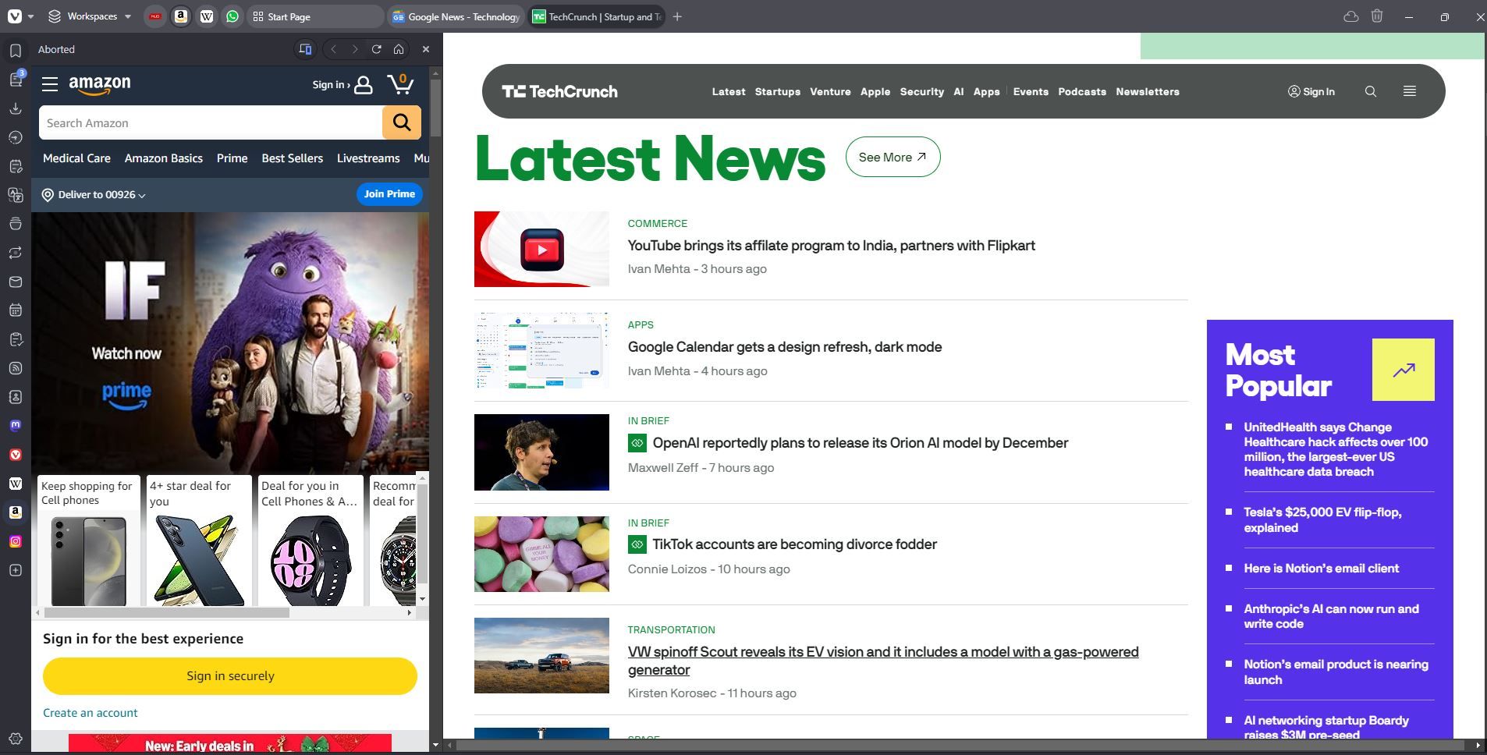Click the Amazon search magnifier button
The width and height of the screenshot is (1487, 755).
click(402, 122)
